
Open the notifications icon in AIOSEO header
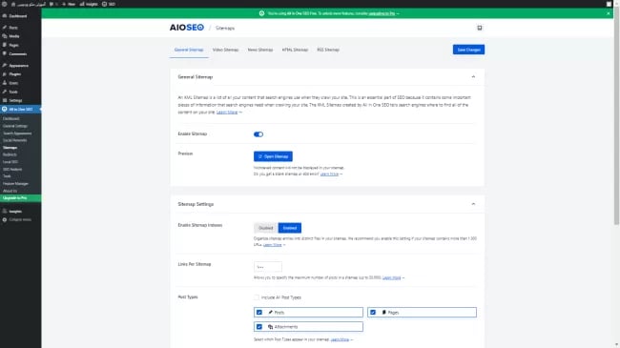click(x=479, y=28)
